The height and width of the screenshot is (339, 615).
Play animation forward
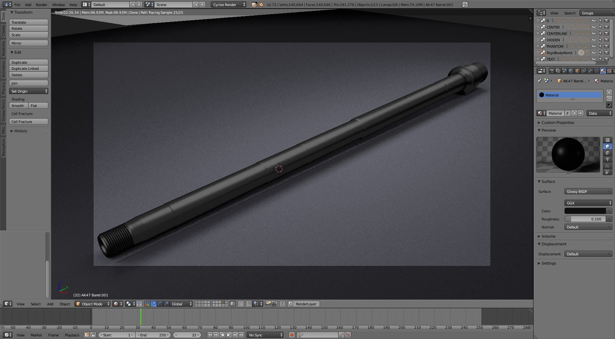[229, 335]
